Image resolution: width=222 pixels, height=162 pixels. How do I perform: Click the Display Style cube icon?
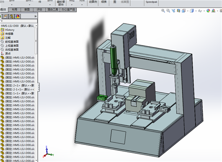pos(192,11)
